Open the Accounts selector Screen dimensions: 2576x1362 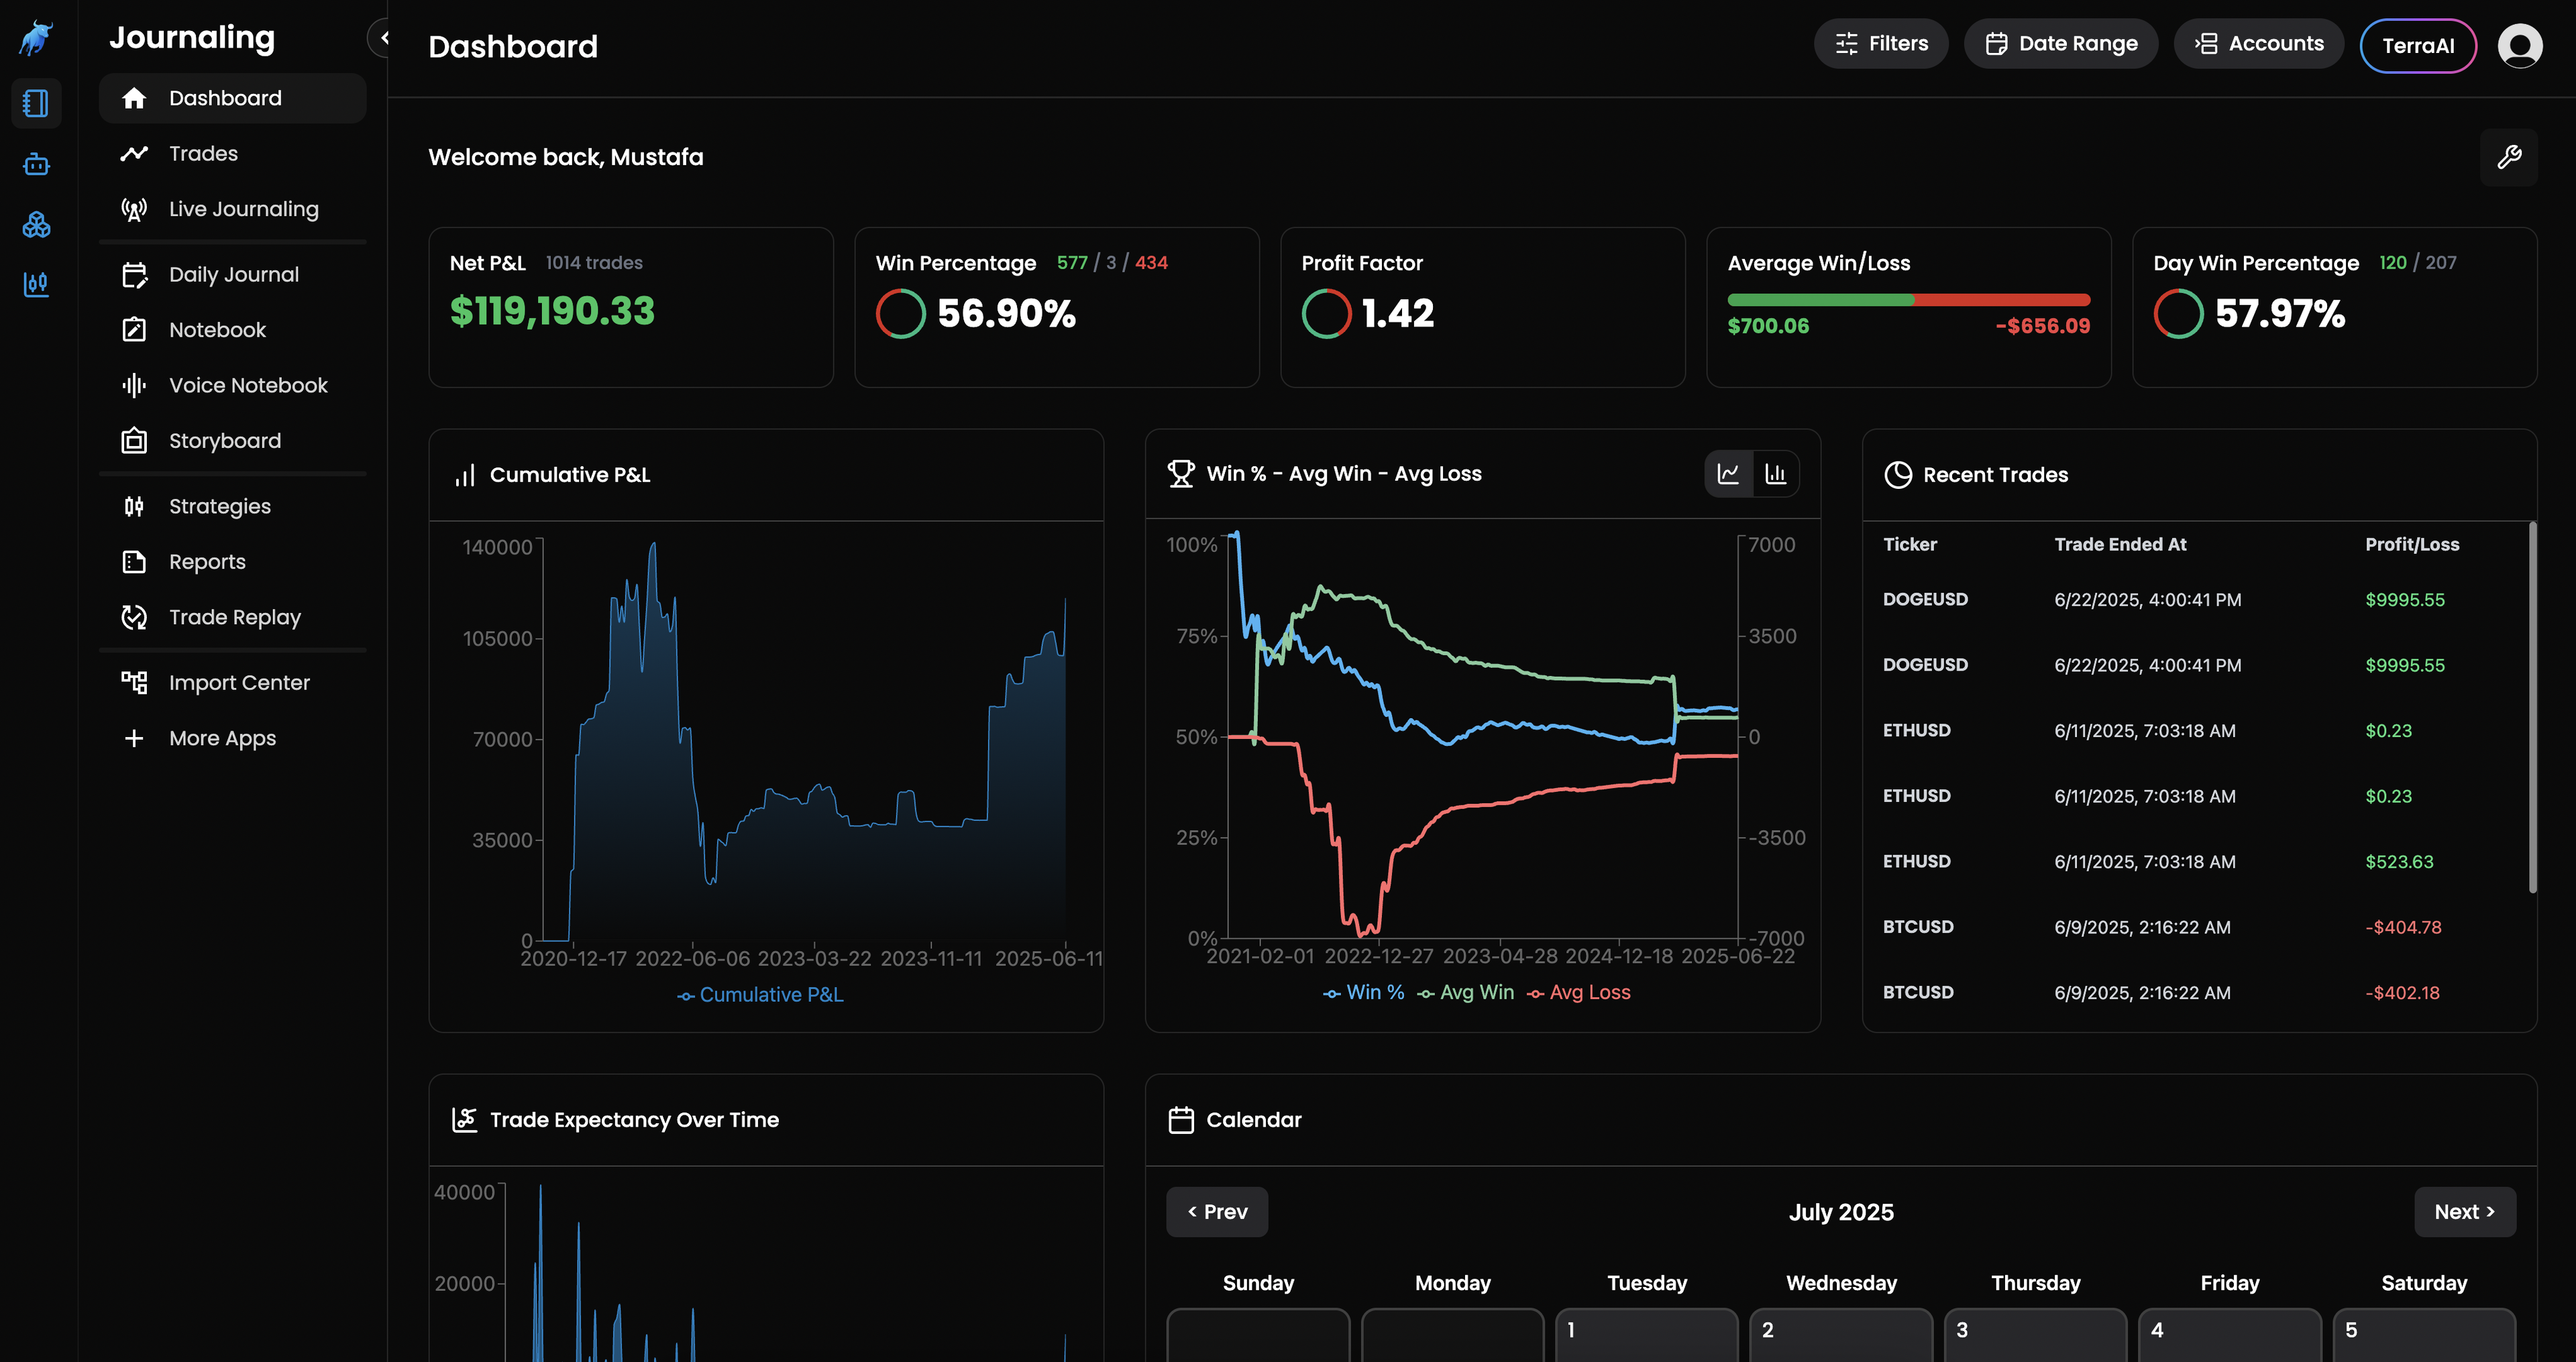(2259, 43)
